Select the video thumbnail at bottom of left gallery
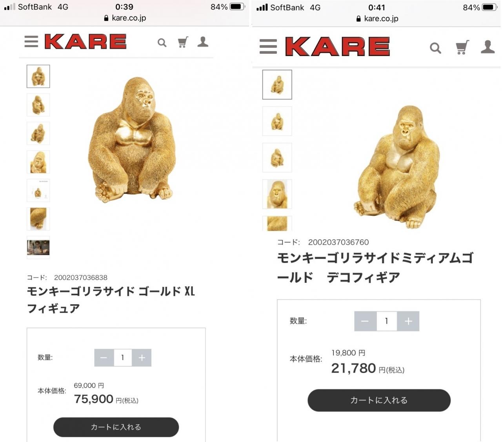 click(38, 247)
